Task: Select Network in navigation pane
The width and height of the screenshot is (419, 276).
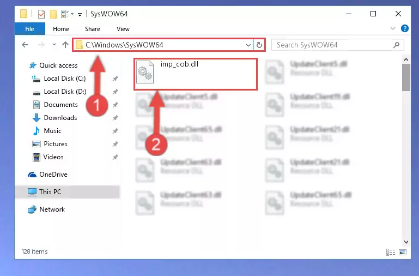Action: [x=46, y=209]
